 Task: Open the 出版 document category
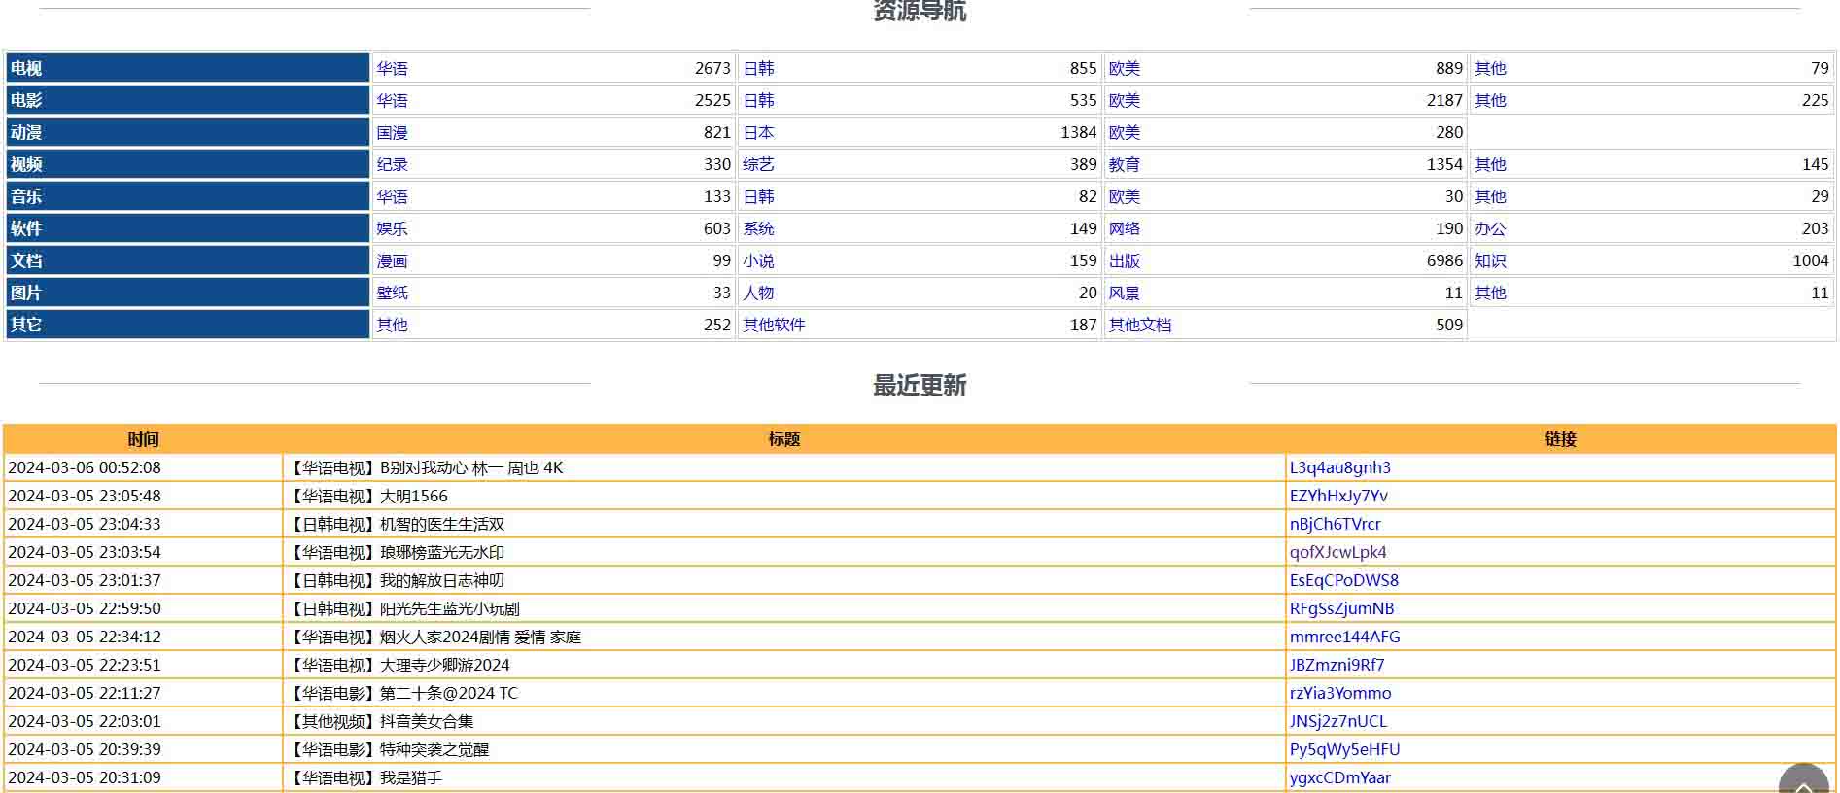[x=1125, y=260]
